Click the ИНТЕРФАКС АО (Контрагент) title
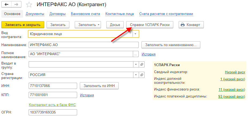 pyautogui.click(x=72, y=5)
